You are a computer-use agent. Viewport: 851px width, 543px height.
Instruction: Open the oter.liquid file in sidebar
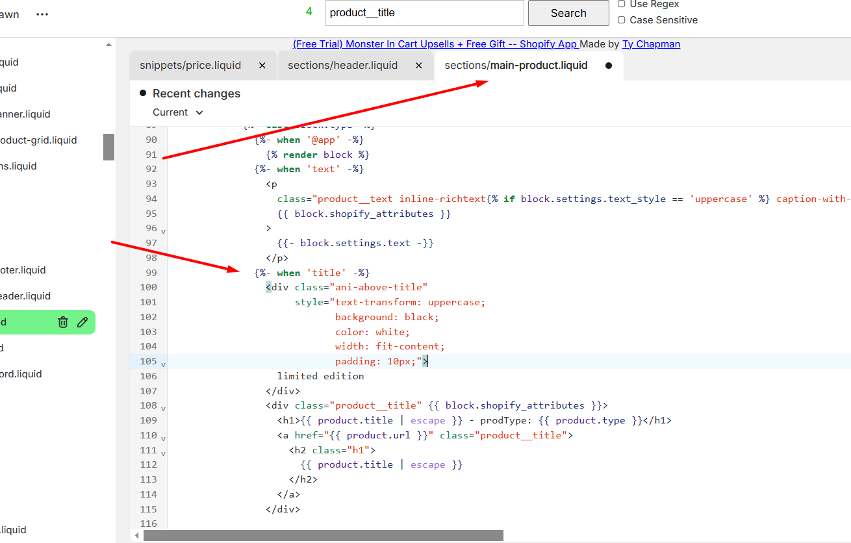click(23, 270)
